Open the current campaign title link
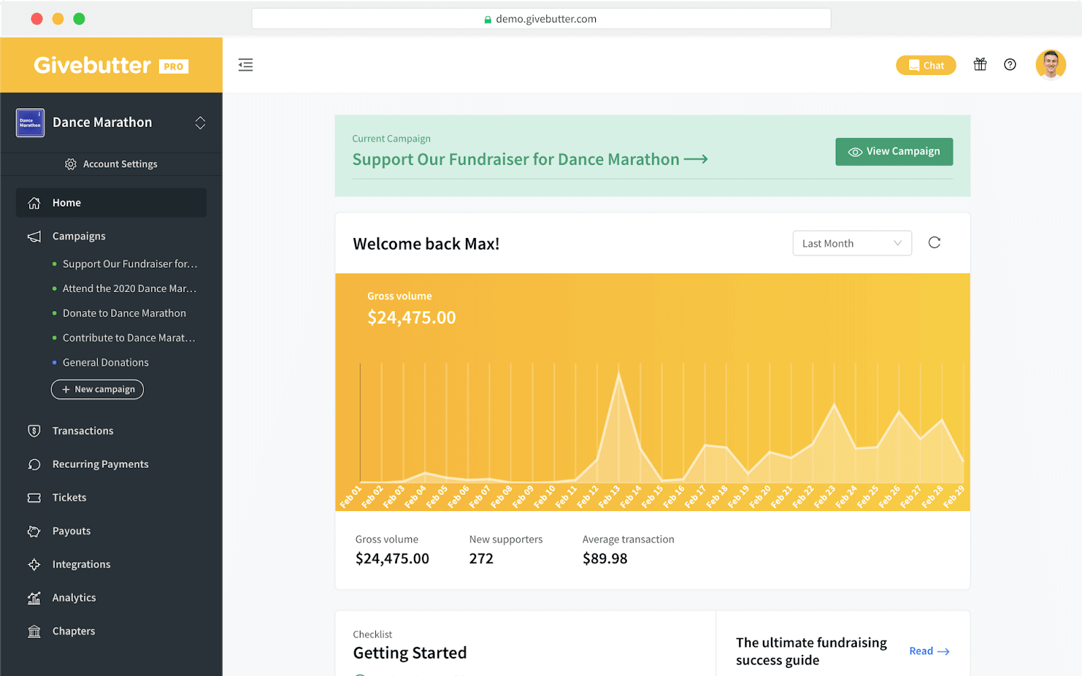This screenshot has width=1082, height=676. pos(530,160)
